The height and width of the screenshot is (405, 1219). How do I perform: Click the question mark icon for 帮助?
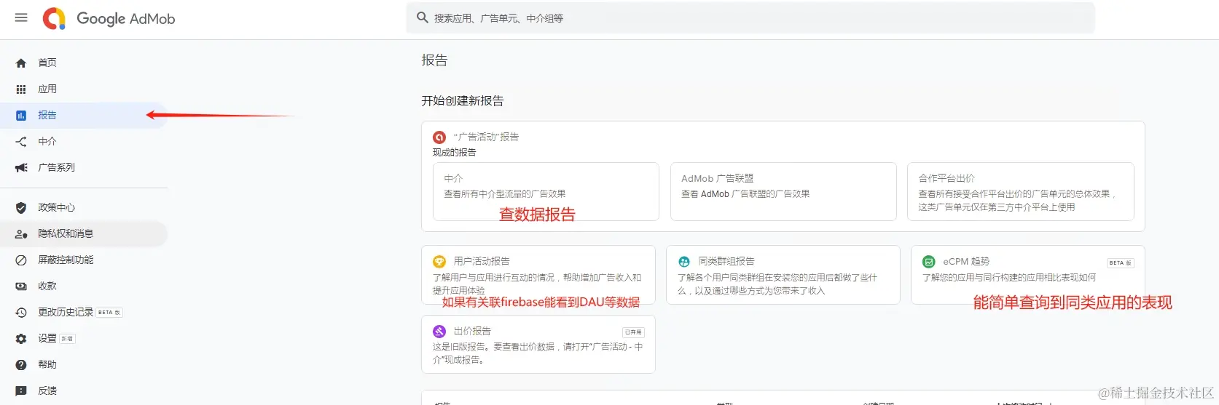point(21,365)
